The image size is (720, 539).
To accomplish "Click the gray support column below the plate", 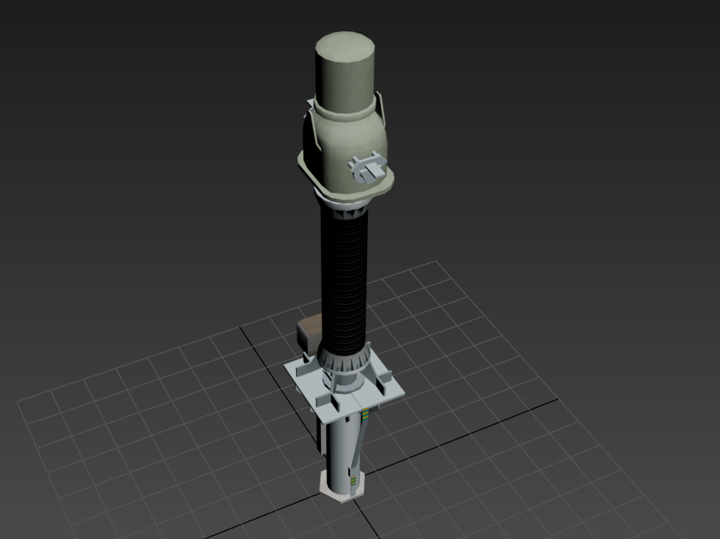I will [340, 445].
